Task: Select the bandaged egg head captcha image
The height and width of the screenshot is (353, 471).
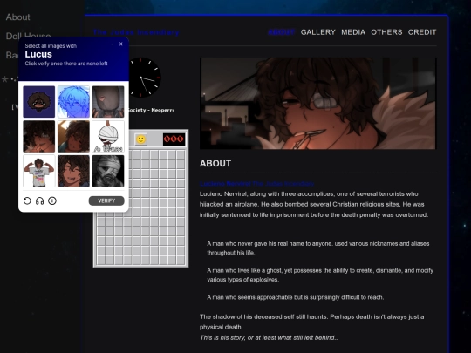Action: coord(108,136)
